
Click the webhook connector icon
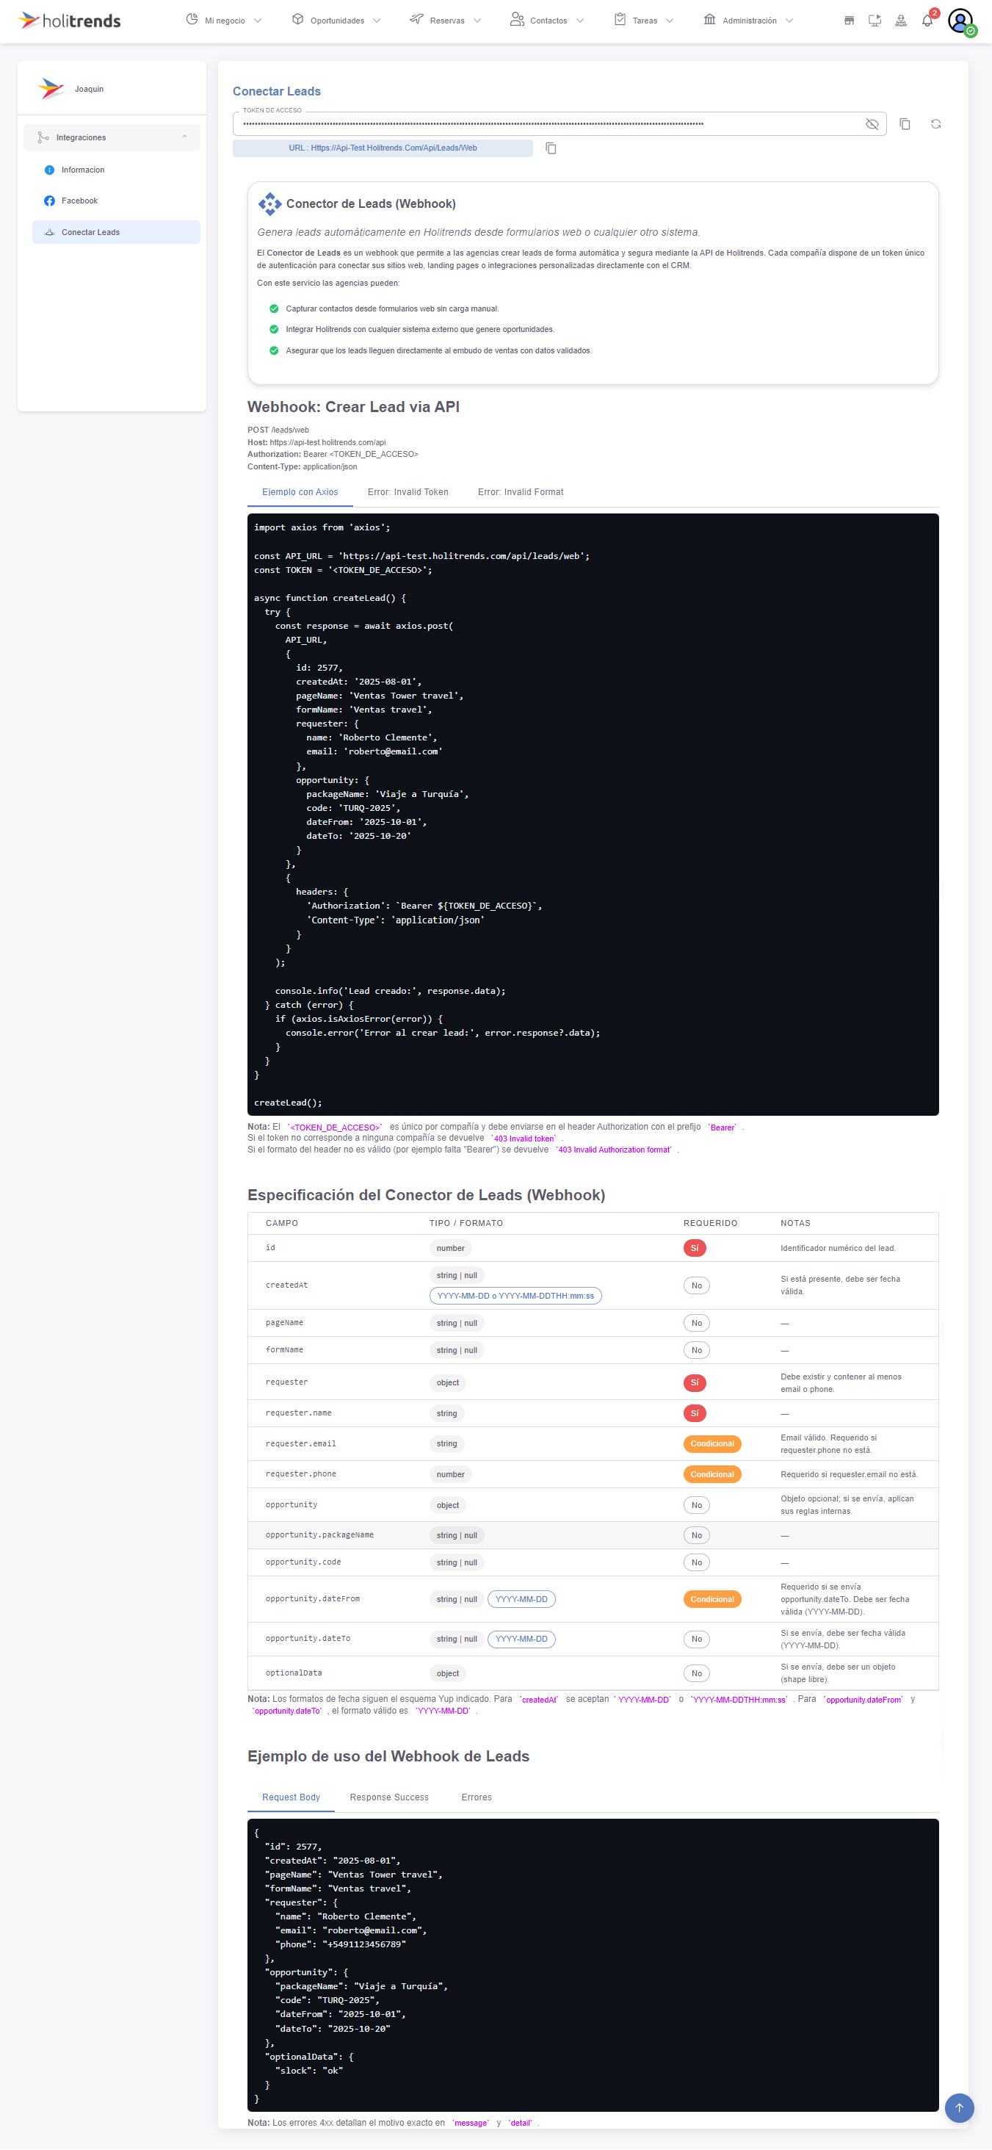coord(269,203)
